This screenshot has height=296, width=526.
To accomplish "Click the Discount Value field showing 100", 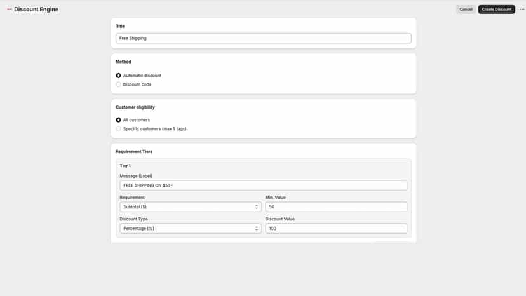I will 336,228.
